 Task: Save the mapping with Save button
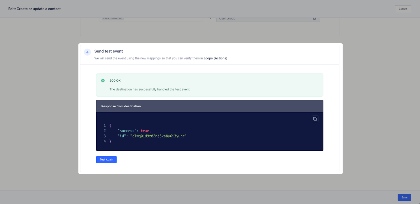(x=404, y=197)
